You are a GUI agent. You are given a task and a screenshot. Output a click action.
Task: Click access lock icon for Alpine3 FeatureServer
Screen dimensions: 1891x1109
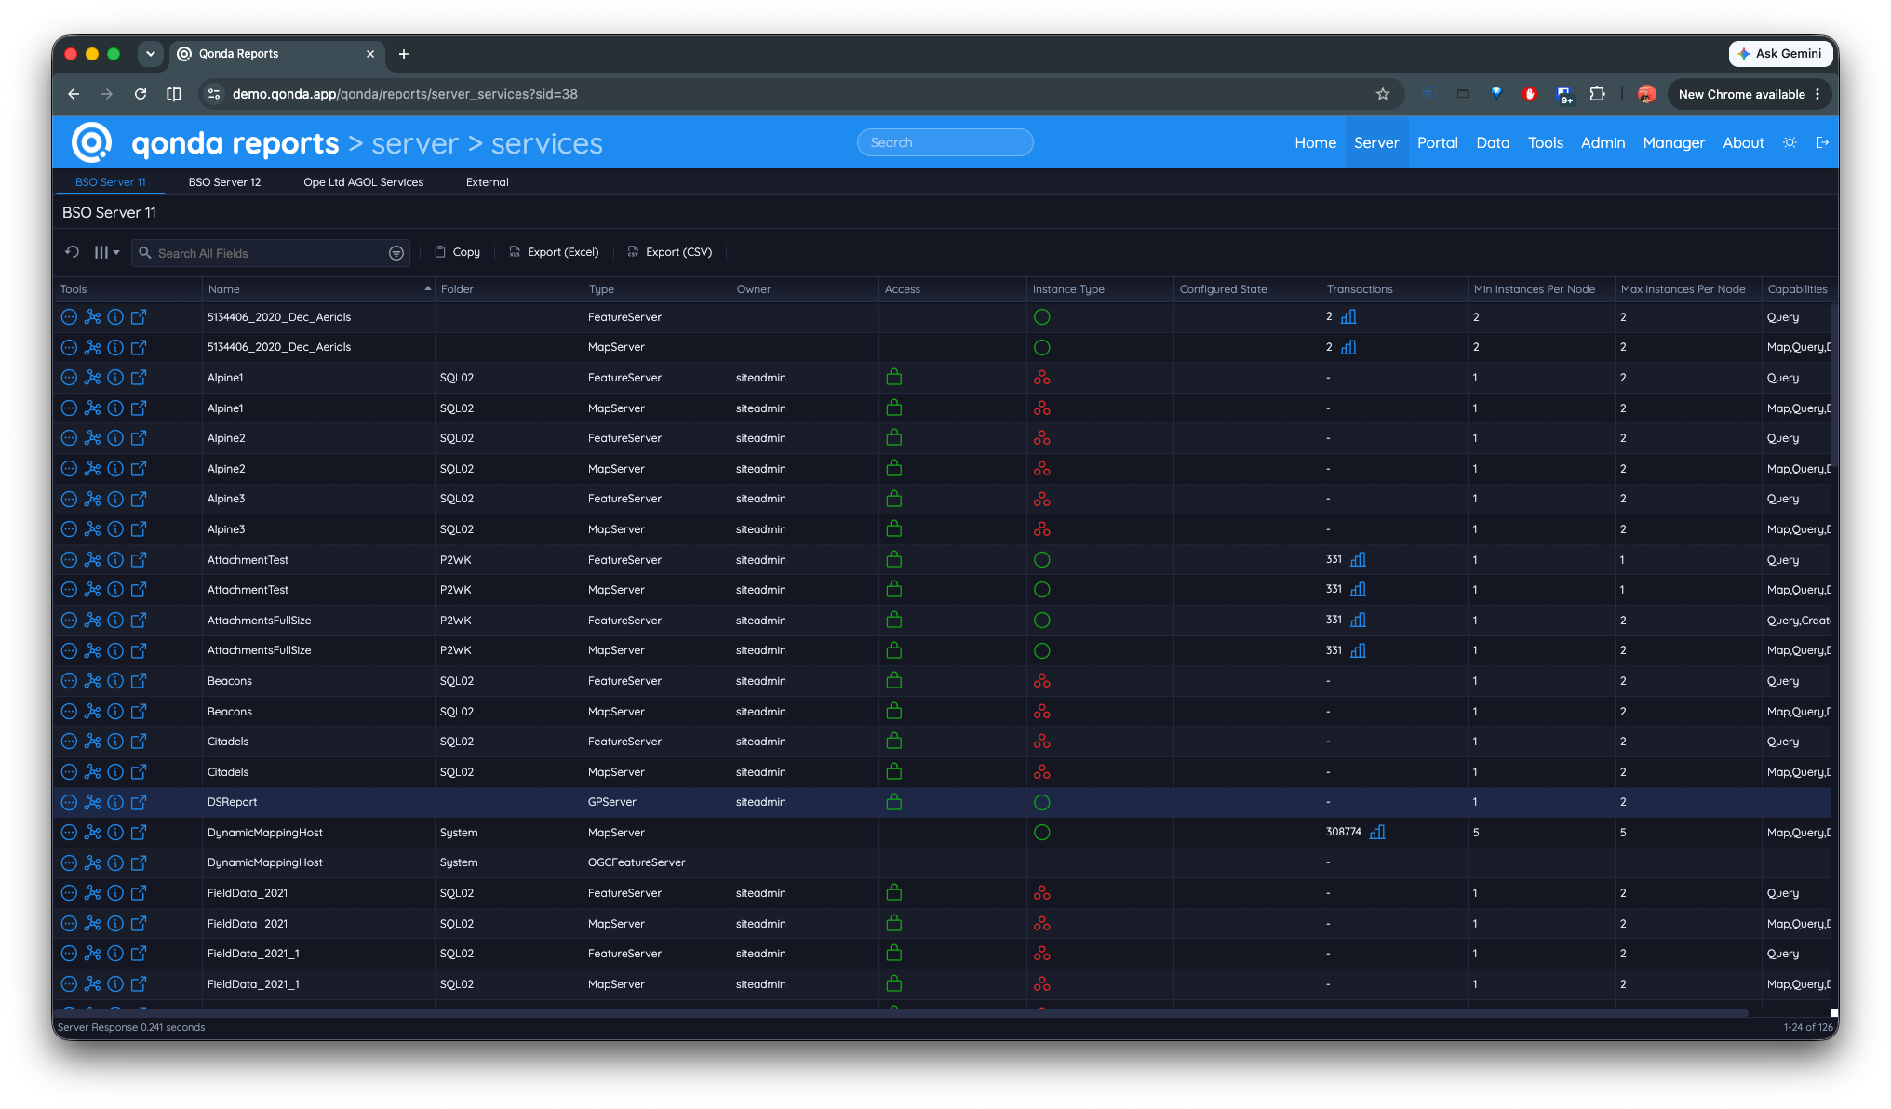894,499
